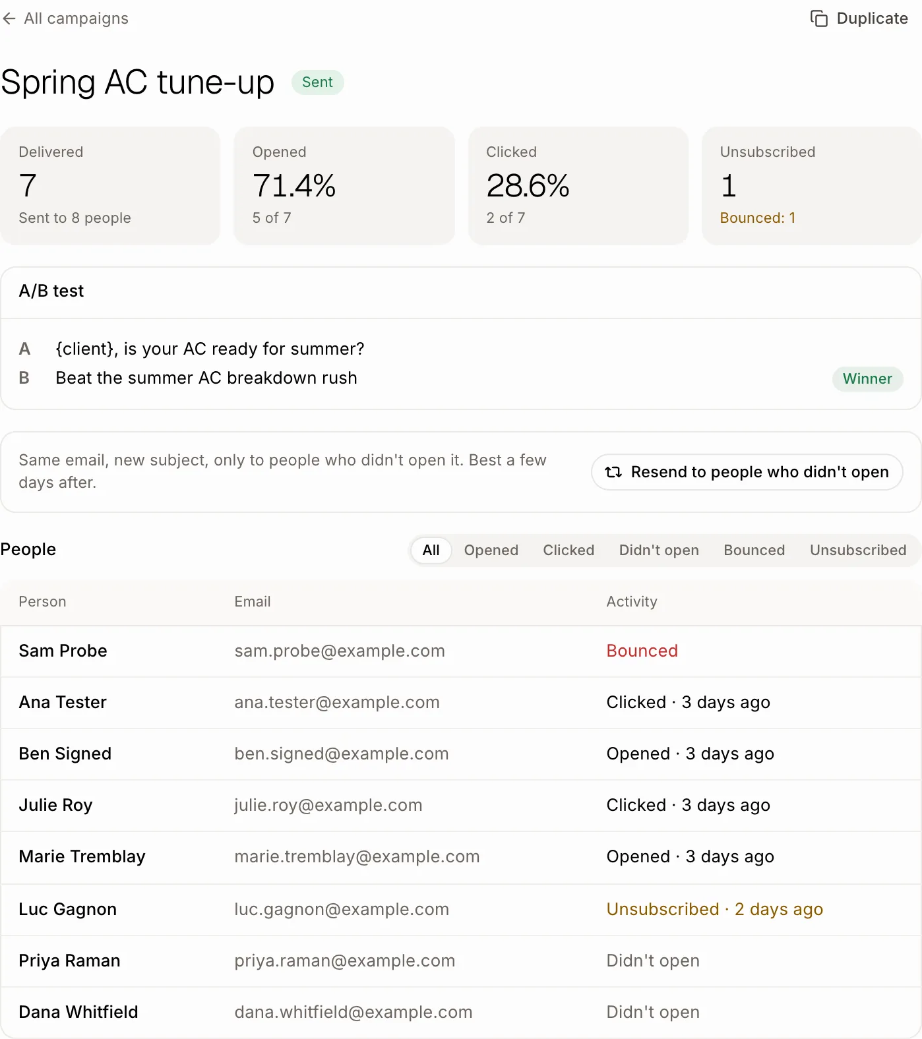Select subject line B 'Beat the summer AC breakdown rush'
This screenshot has height=1039, width=922.
pos(206,378)
